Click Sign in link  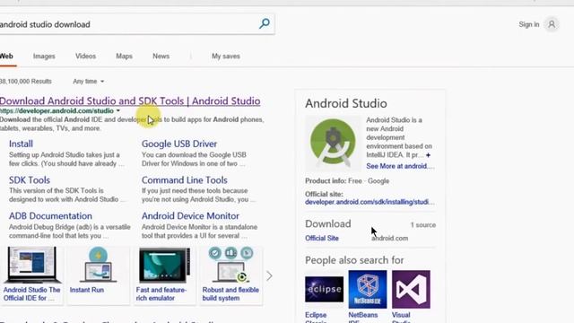point(528,24)
